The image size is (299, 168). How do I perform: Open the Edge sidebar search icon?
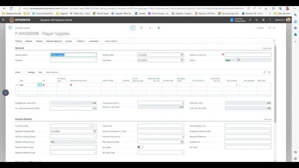295,15
